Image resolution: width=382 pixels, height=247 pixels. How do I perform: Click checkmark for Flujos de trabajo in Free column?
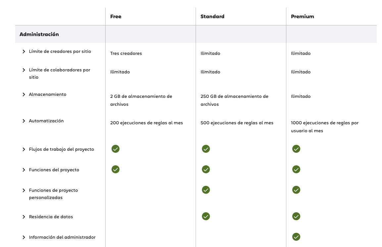pos(116,149)
